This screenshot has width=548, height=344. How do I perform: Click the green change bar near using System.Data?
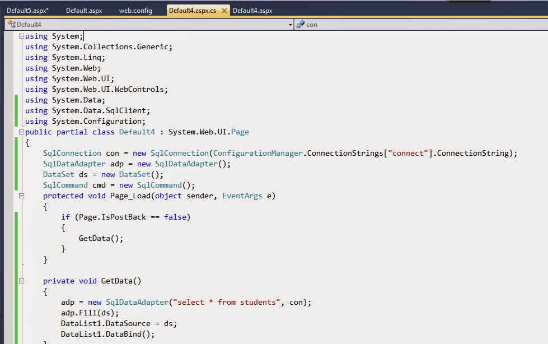17,100
